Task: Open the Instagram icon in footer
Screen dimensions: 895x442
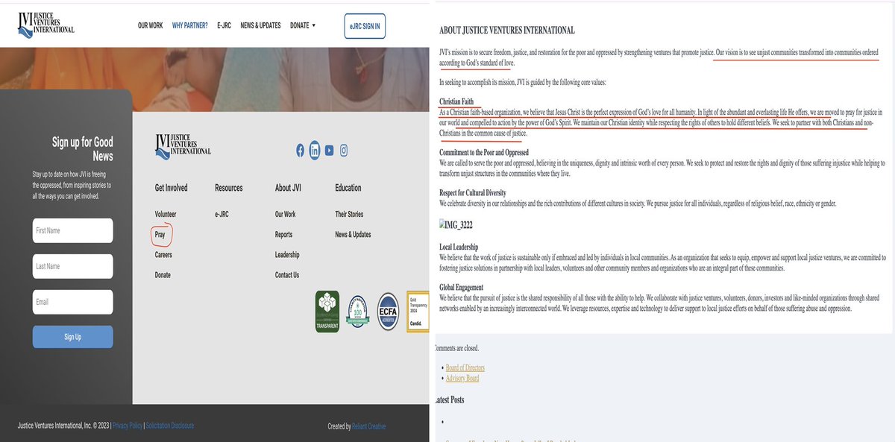Action: pos(344,150)
